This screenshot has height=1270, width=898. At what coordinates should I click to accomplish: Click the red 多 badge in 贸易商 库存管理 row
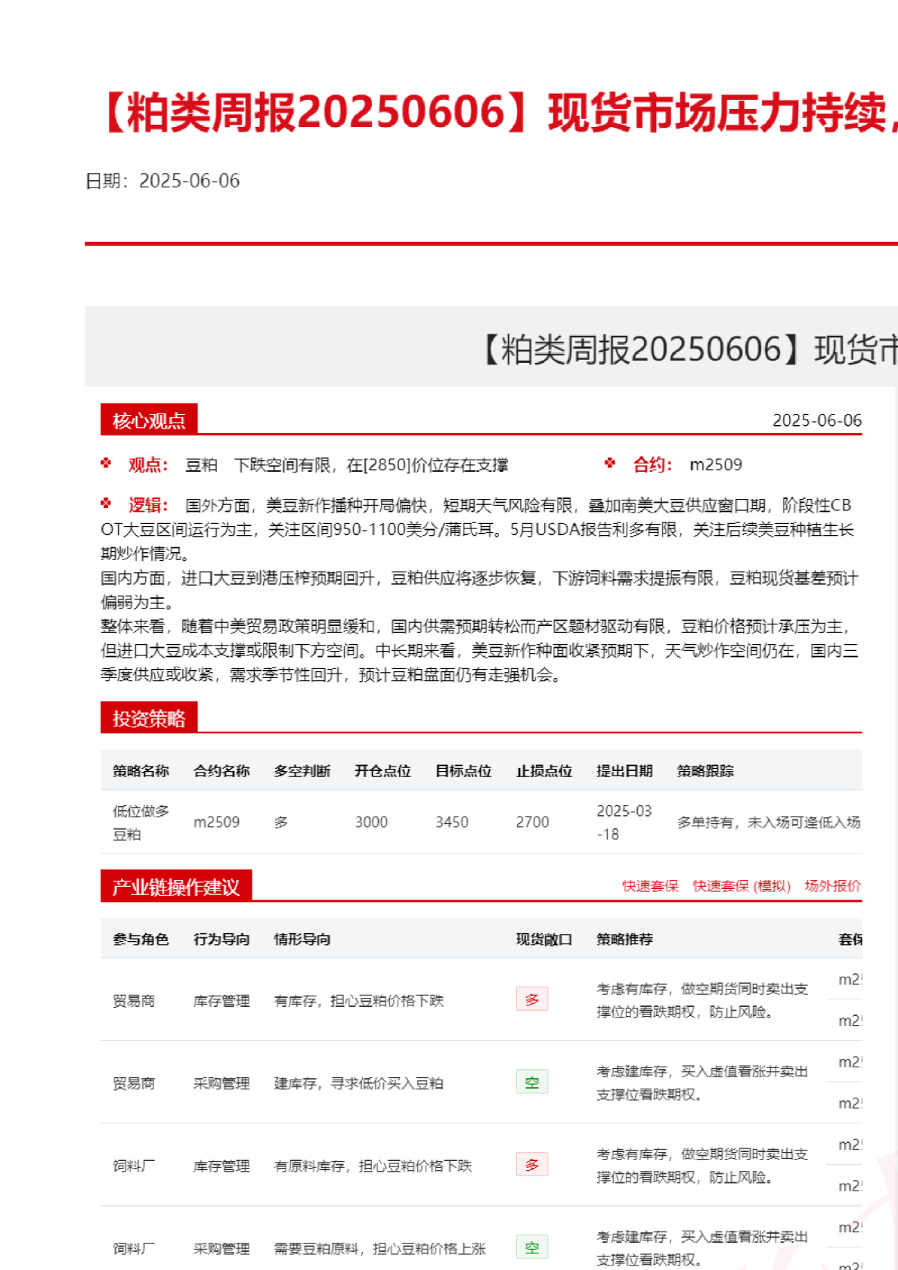click(x=531, y=999)
